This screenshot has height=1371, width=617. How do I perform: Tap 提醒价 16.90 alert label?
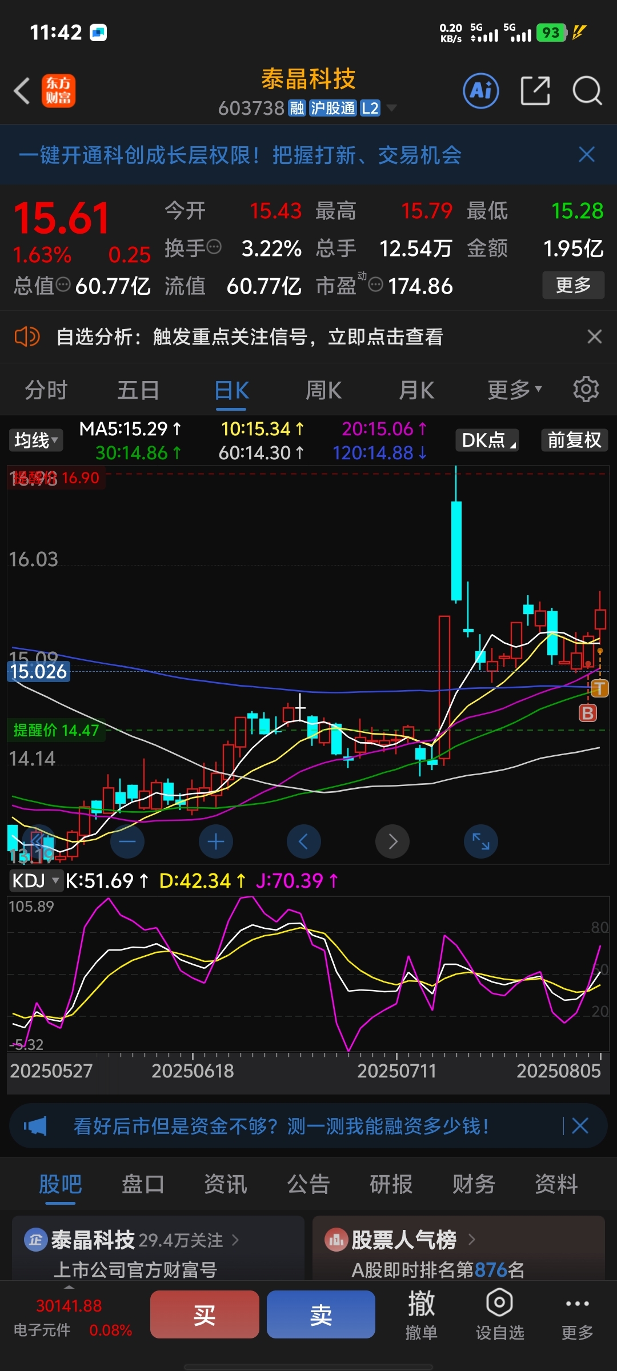point(56,478)
